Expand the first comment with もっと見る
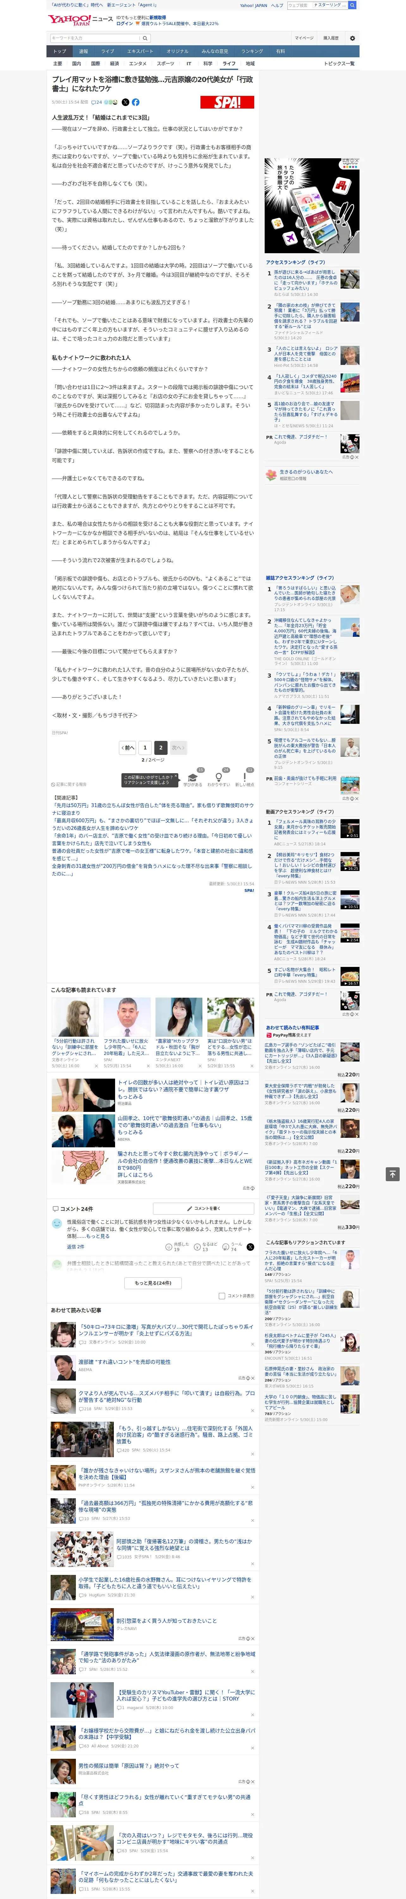Image resolution: width=406 pixels, height=1899 pixels. pos(97,1236)
